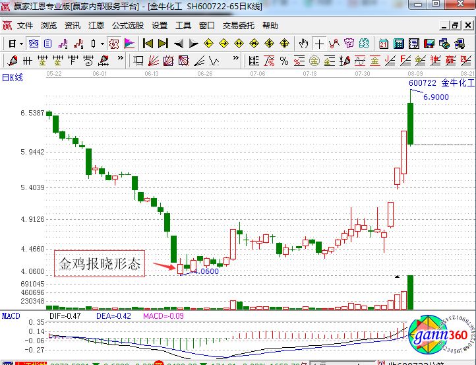The image size is (476, 365).
Task: Click the hand pan tool icon
Action: point(303,44)
